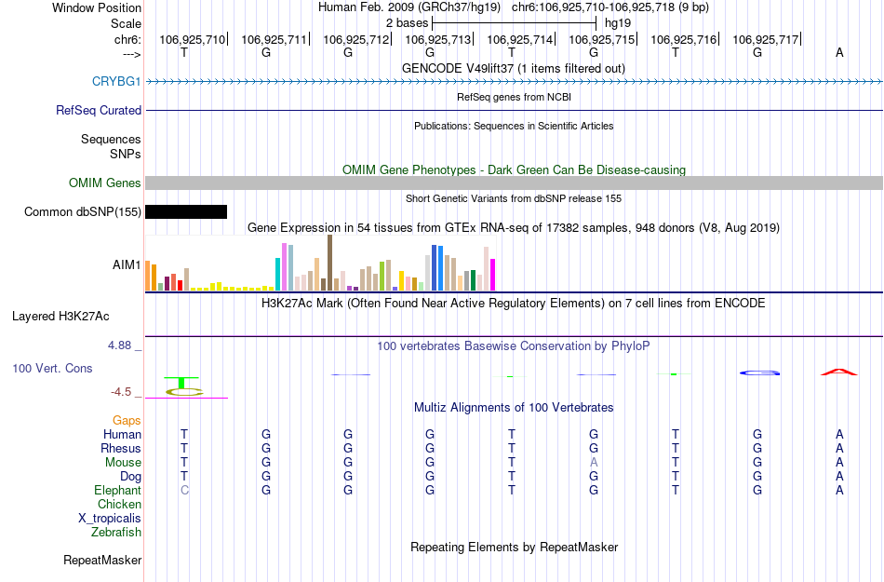Click the Sequences track label
Image resolution: width=884 pixels, height=582 pixels.
[x=111, y=140]
